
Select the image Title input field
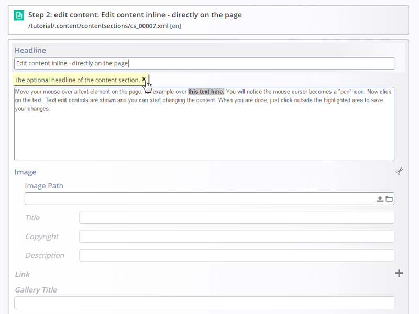pyautogui.click(x=237, y=218)
